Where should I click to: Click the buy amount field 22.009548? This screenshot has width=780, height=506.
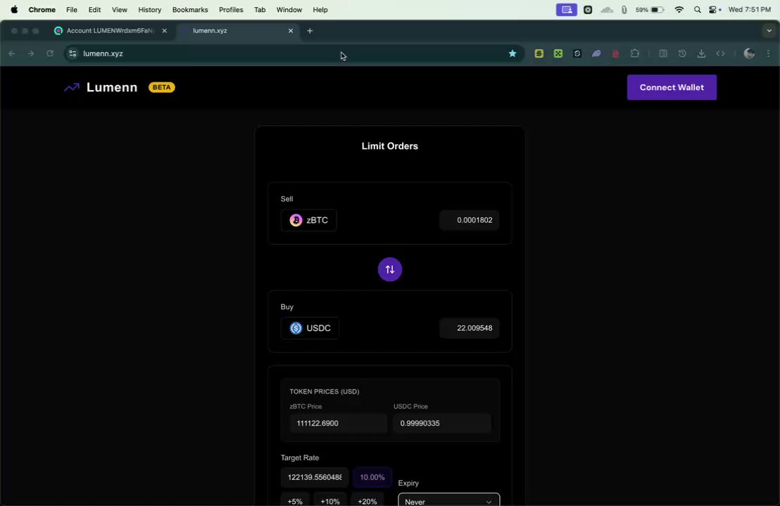coord(469,328)
